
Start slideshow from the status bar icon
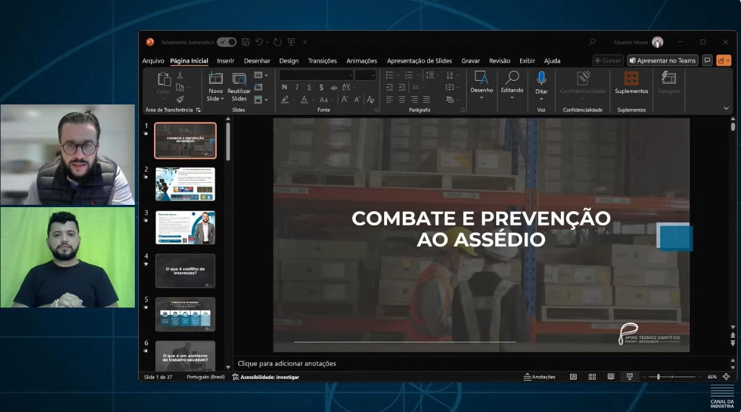tap(629, 377)
